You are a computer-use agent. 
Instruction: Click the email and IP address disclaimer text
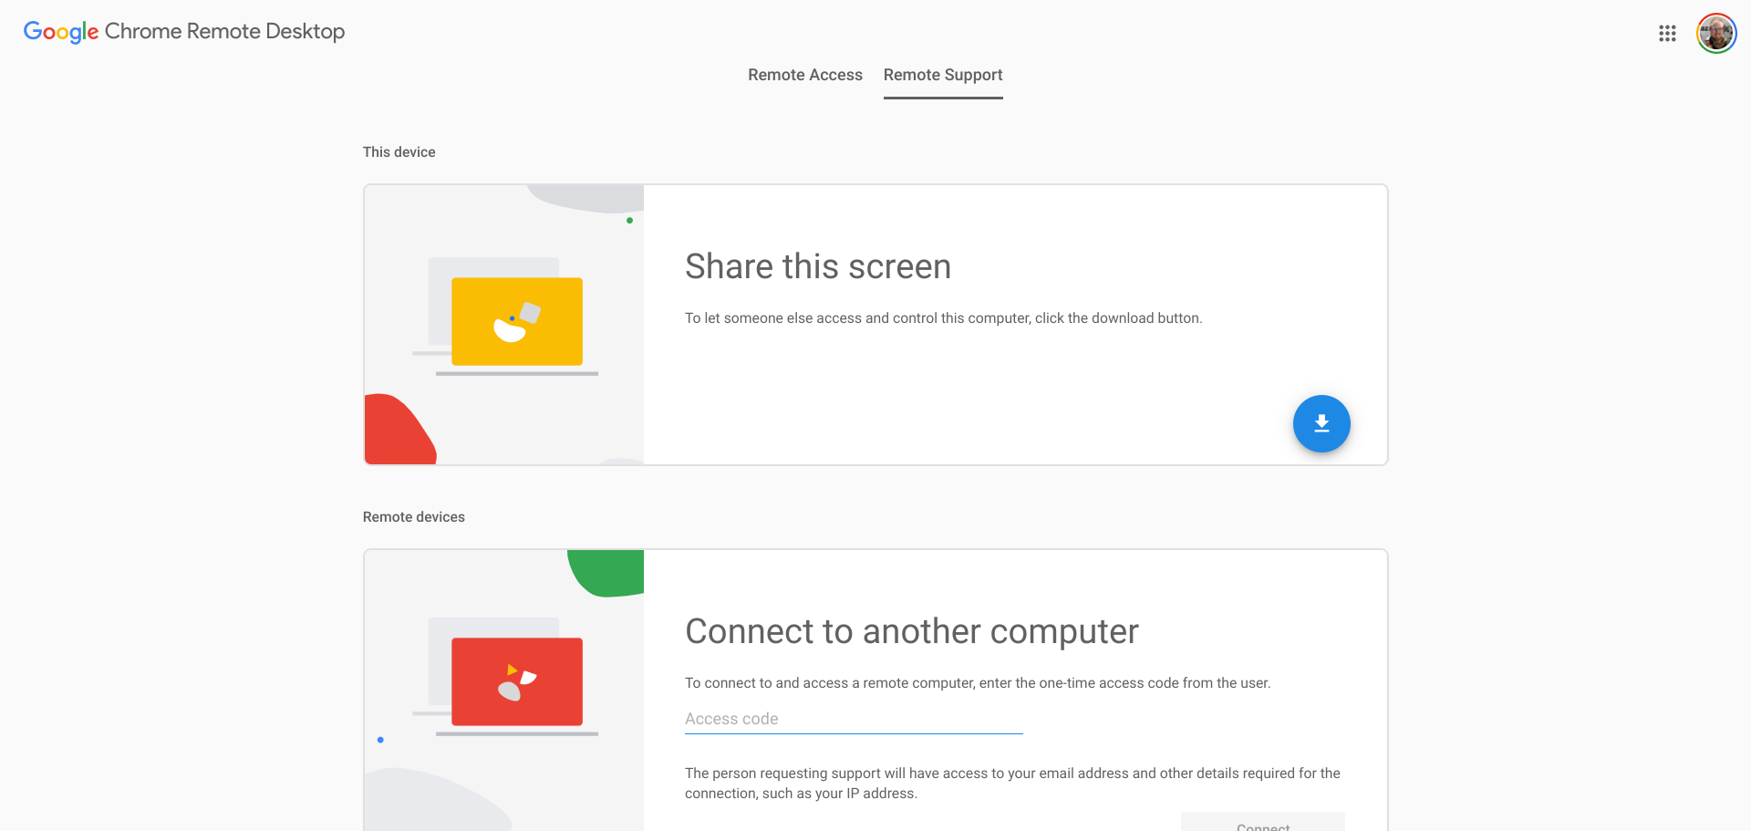1011,783
